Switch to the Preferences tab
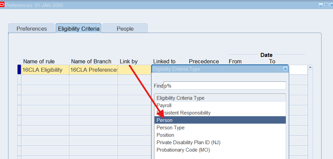The height and width of the screenshot is (159, 333). [x=32, y=29]
